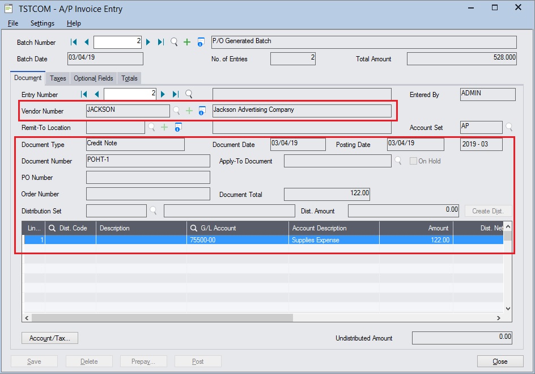This screenshot has height=374, width=535.
Task: Go to next batch number
Action: coord(148,42)
